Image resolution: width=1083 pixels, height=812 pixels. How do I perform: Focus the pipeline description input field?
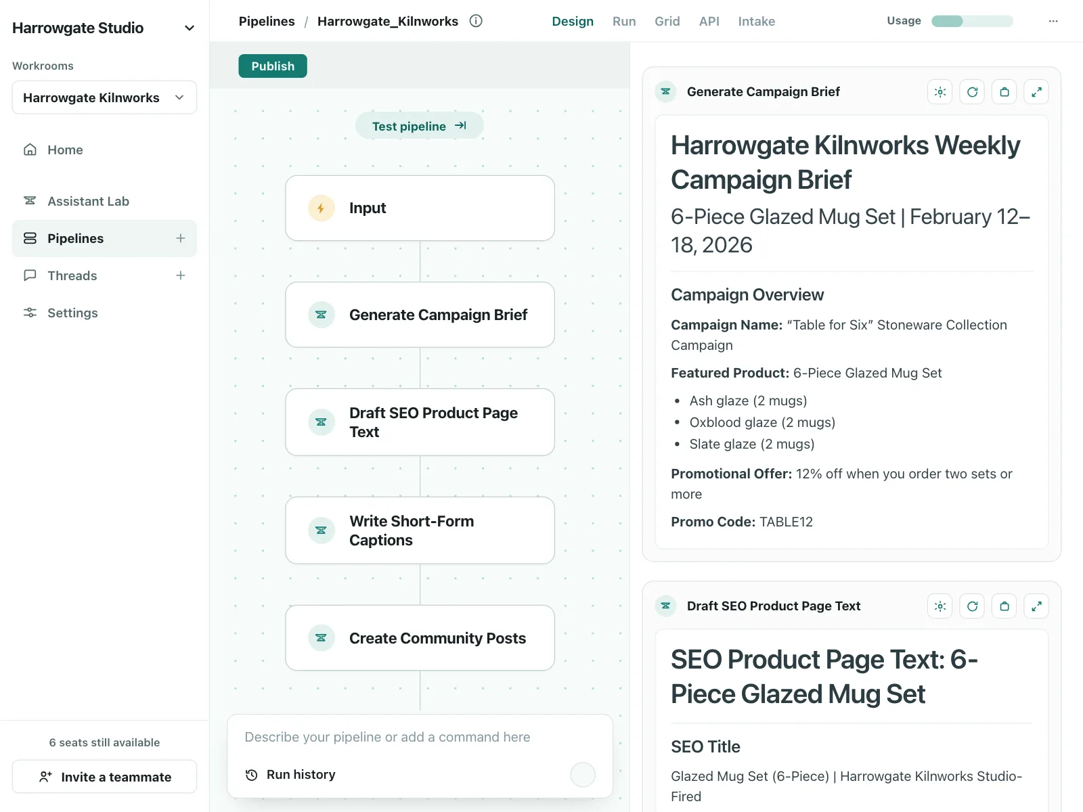coord(420,737)
